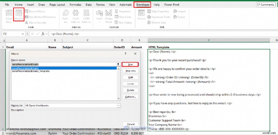Click the collapse dialog arrow beside macro name
This screenshot has height=135, width=278.
[x=118, y=64]
